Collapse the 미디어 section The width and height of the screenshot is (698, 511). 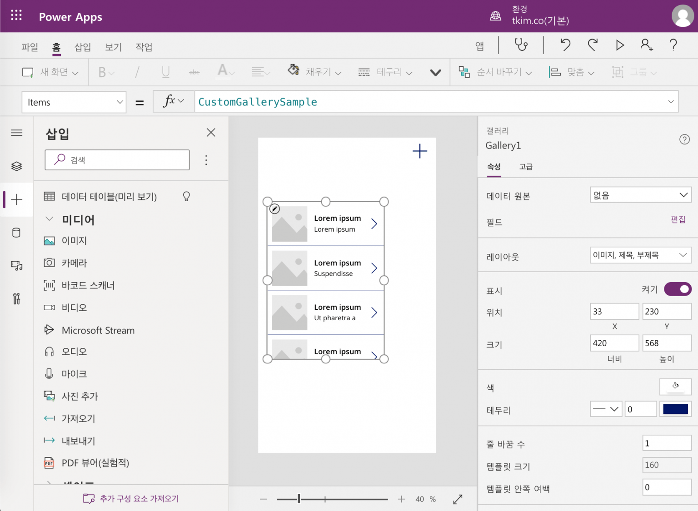pyautogui.click(x=50, y=219)
